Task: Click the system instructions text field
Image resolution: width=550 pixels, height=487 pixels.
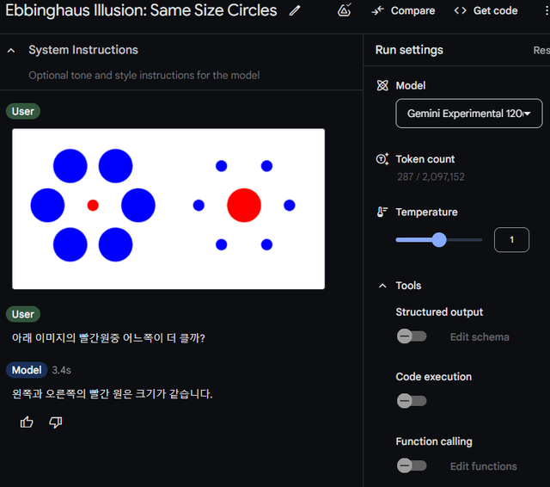Action: tap(144, 75)
